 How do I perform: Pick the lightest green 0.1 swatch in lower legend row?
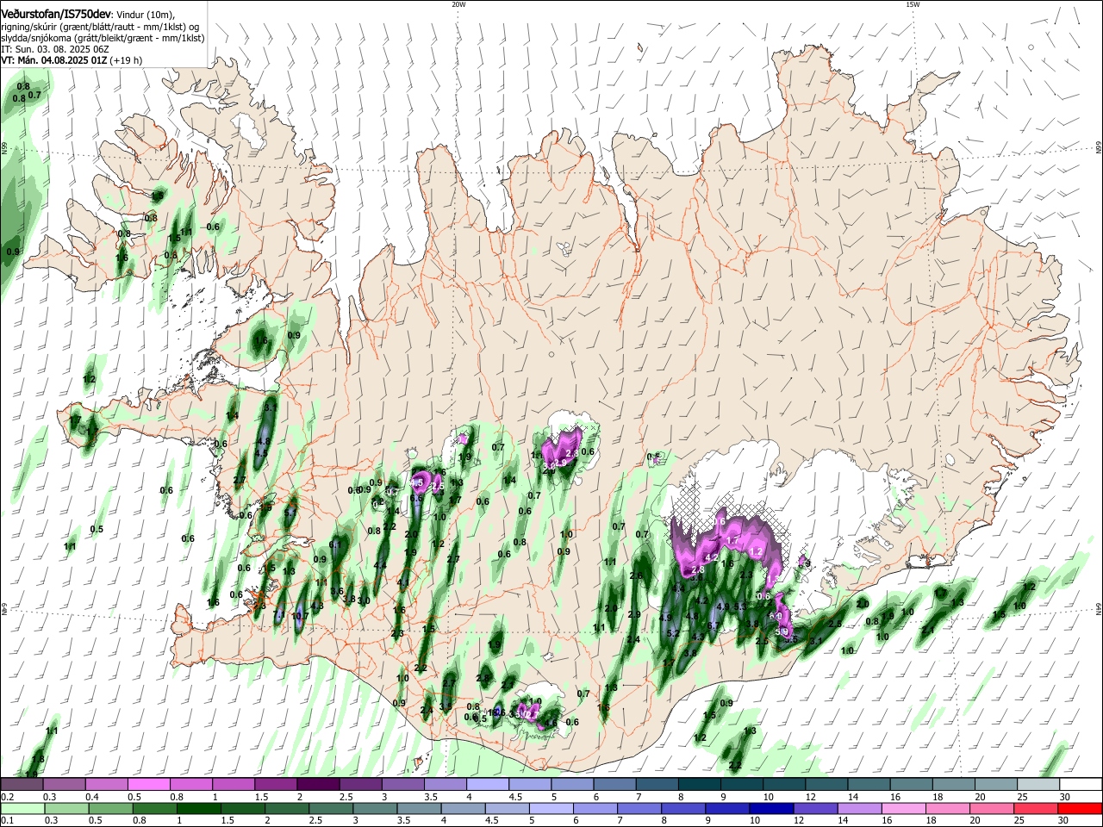coord(22,808)
